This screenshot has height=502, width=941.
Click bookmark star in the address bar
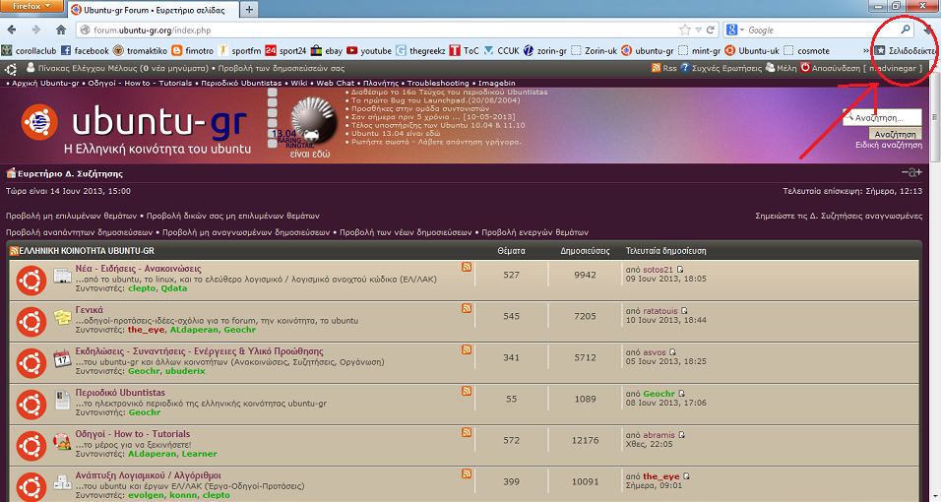click(x=685, y=30)
